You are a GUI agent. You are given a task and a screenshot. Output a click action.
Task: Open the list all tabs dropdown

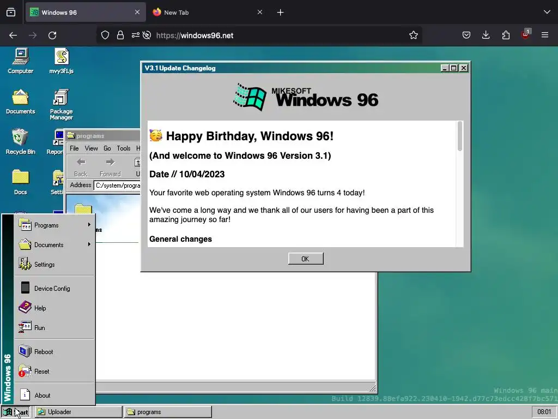[x=547, y=12]
